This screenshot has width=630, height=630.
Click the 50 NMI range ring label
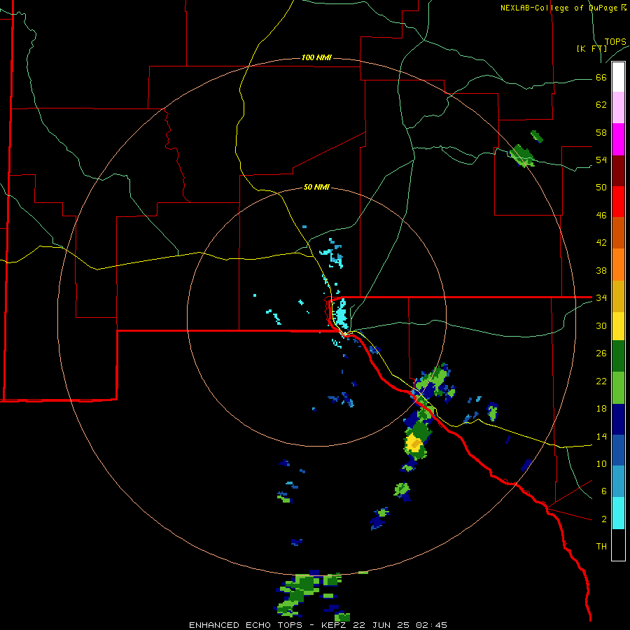point(316,187)
